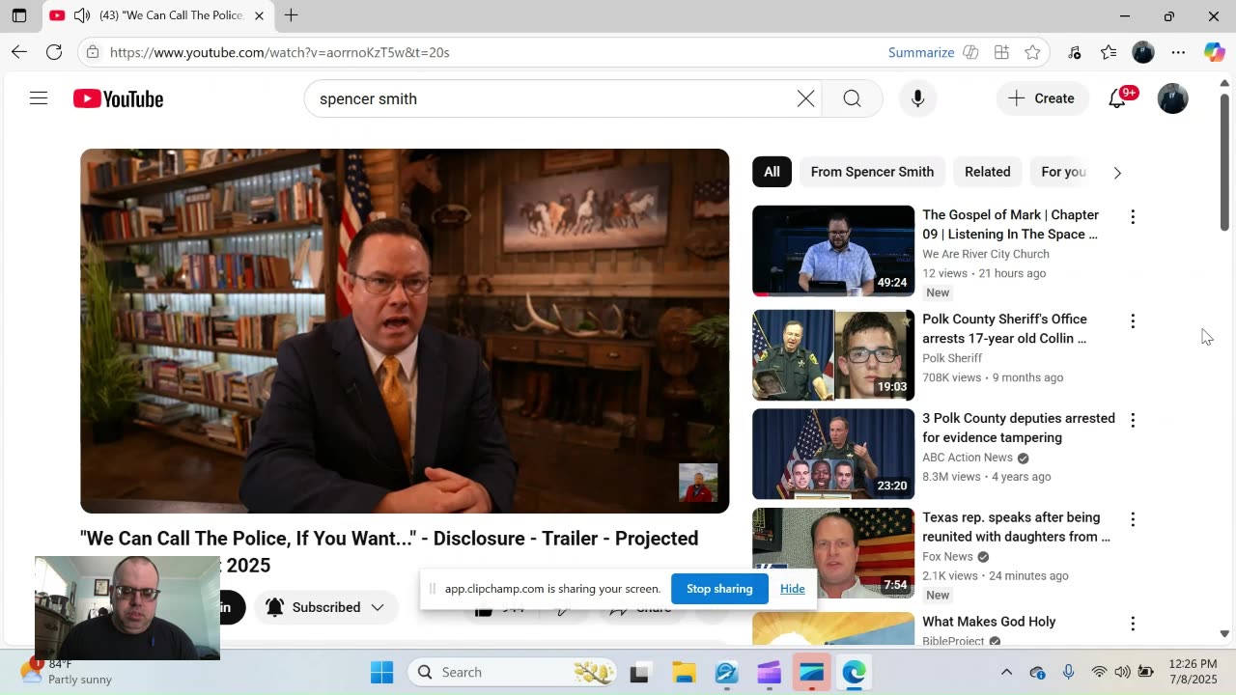Viewport: 1236px width, 695px height.
Task: View site information lock icon
Action: 92,52
